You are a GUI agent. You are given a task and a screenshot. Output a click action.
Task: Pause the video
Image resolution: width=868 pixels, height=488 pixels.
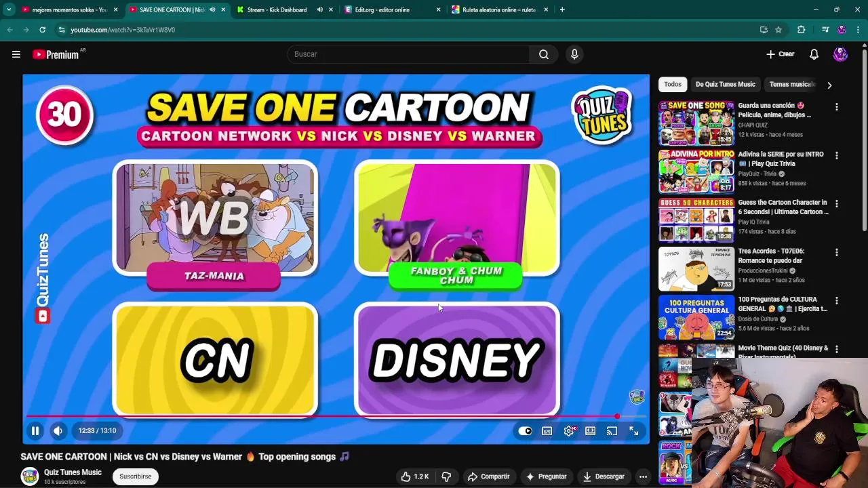(x=35, y=430)
